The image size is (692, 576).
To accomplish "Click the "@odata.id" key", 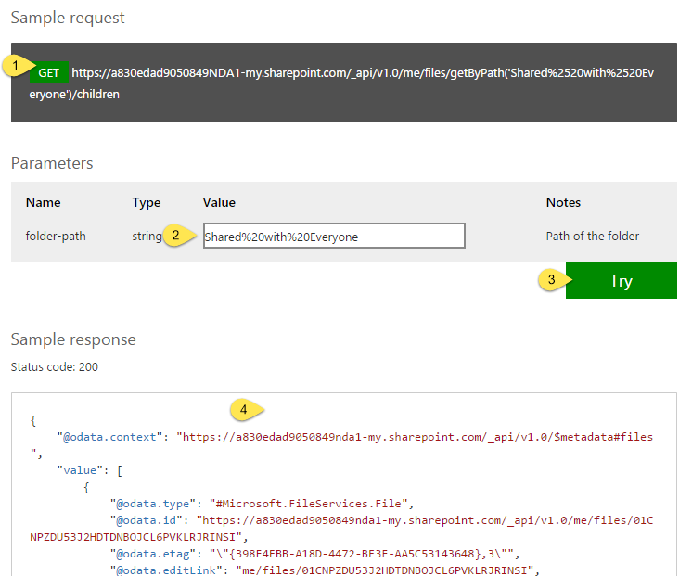I will coord(146,520).
